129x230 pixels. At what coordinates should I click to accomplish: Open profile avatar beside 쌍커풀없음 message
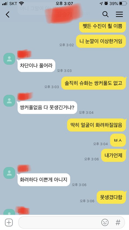pos(9,101)
